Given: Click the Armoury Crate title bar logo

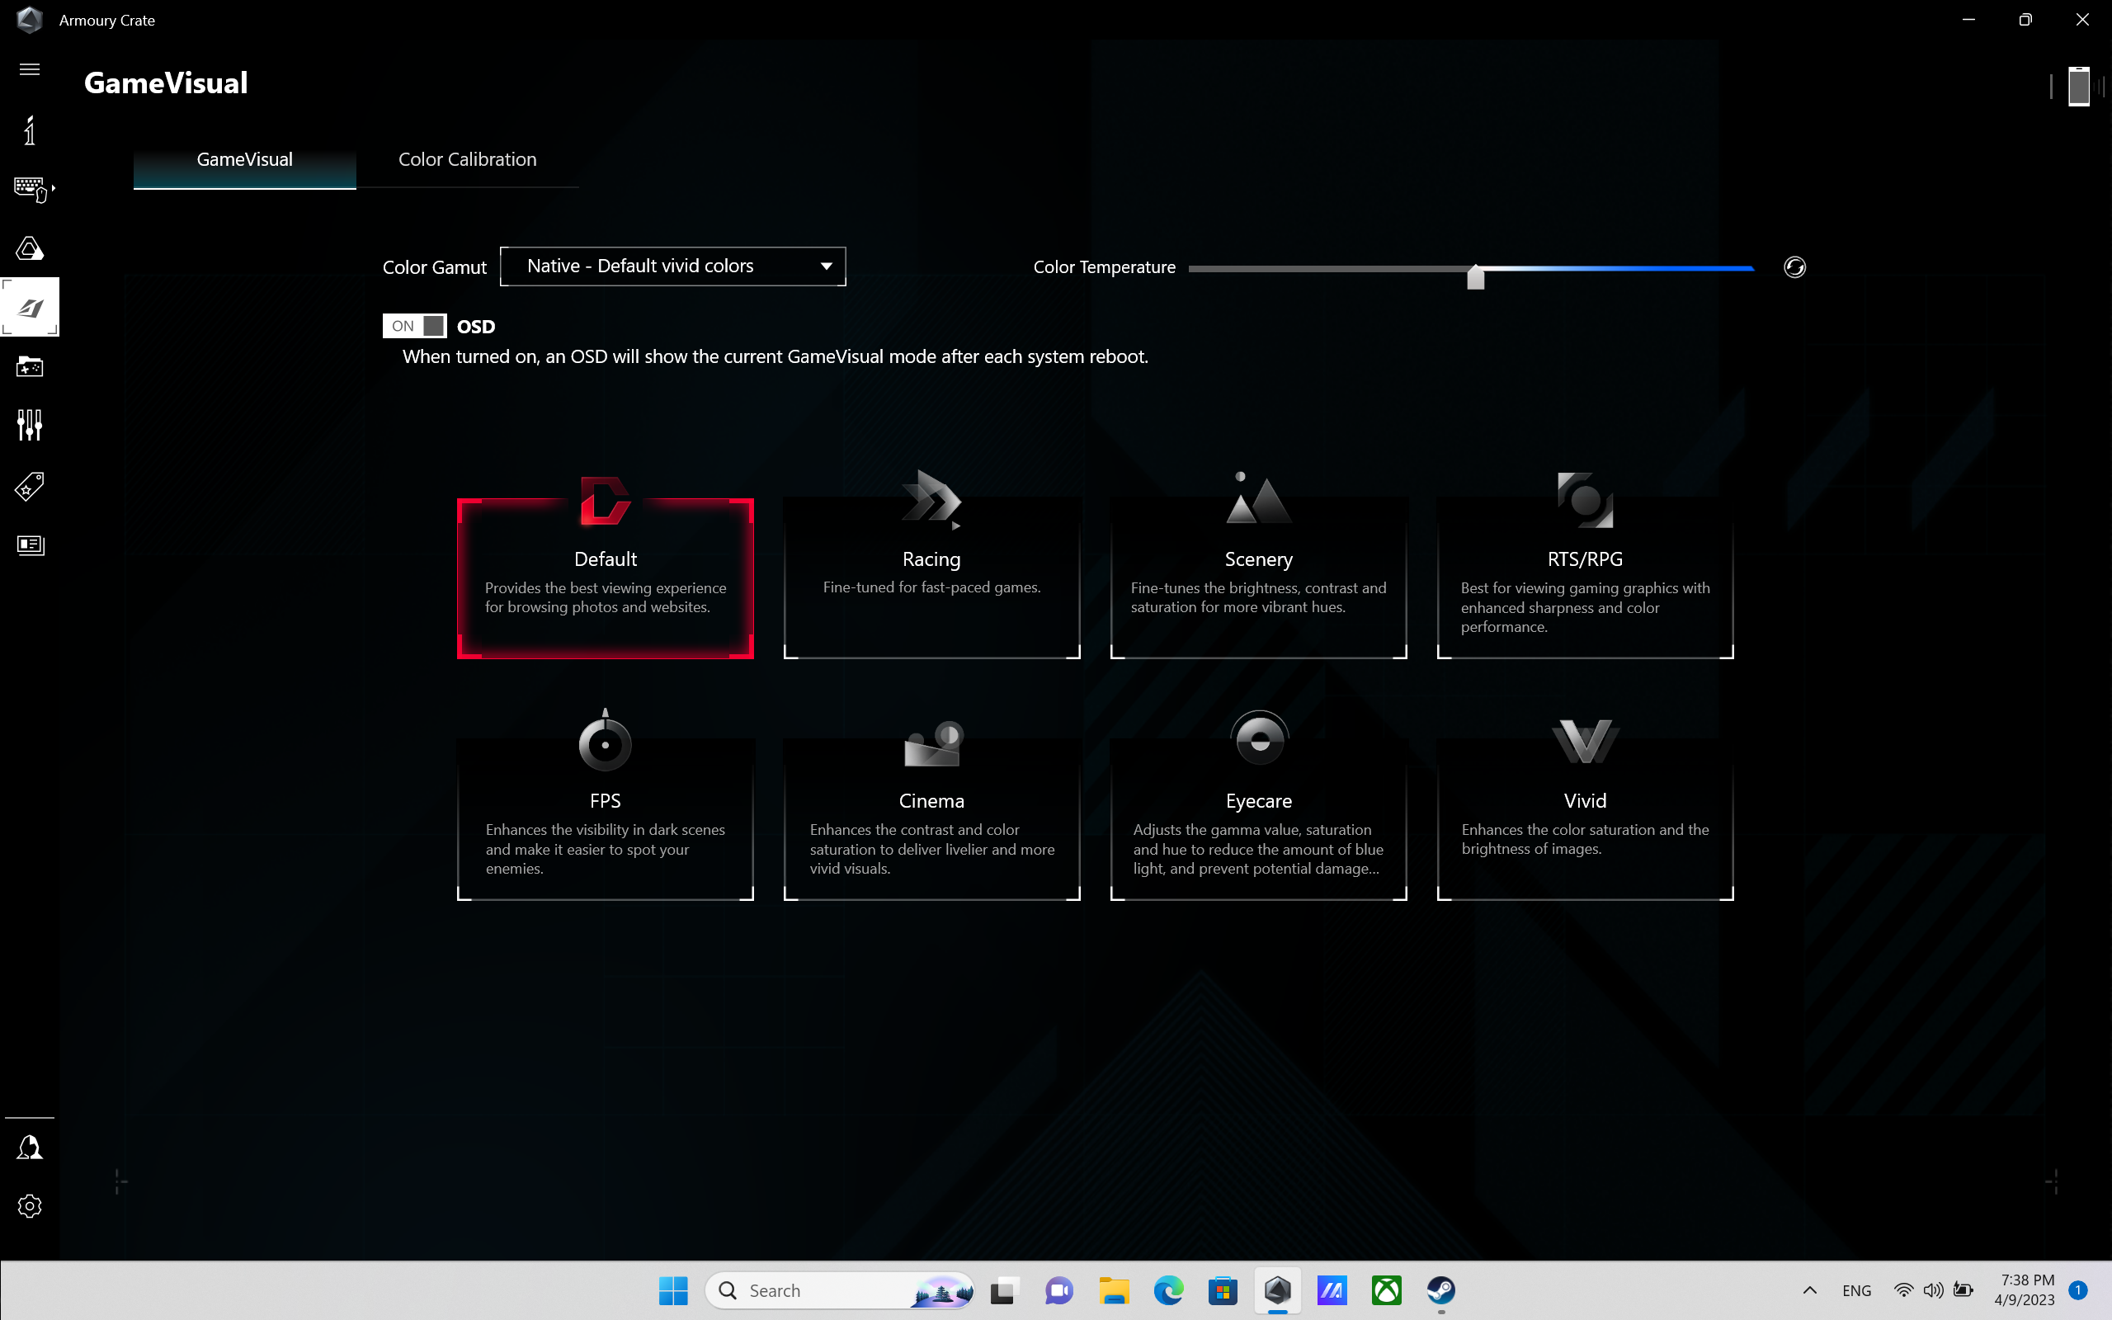Looking at the screenshot, I should (30, 19).
